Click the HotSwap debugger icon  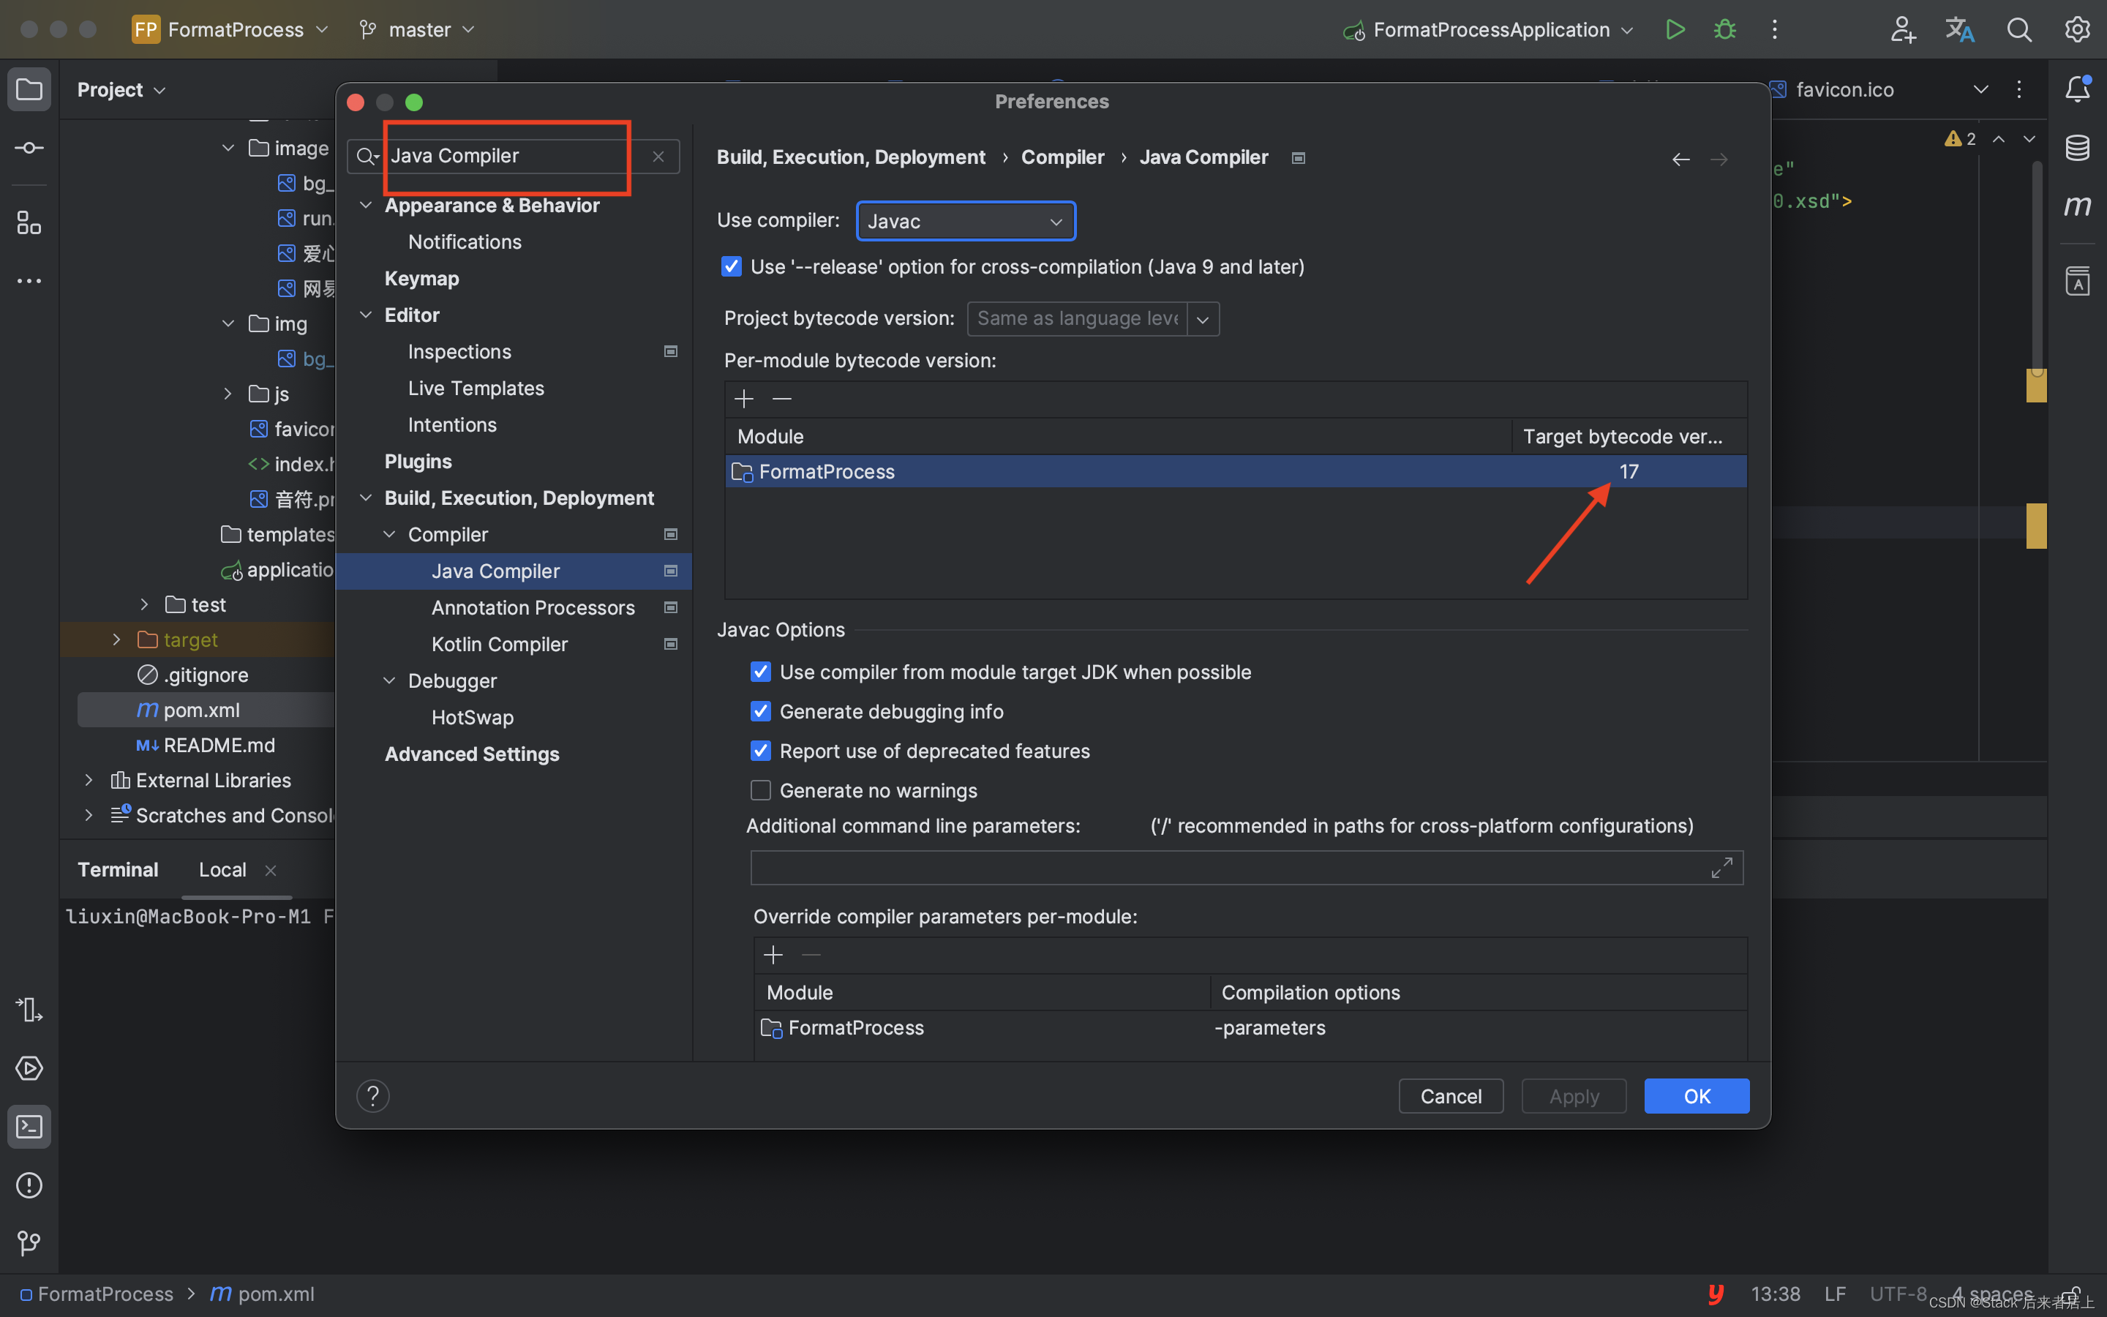[x=473, y=716]
